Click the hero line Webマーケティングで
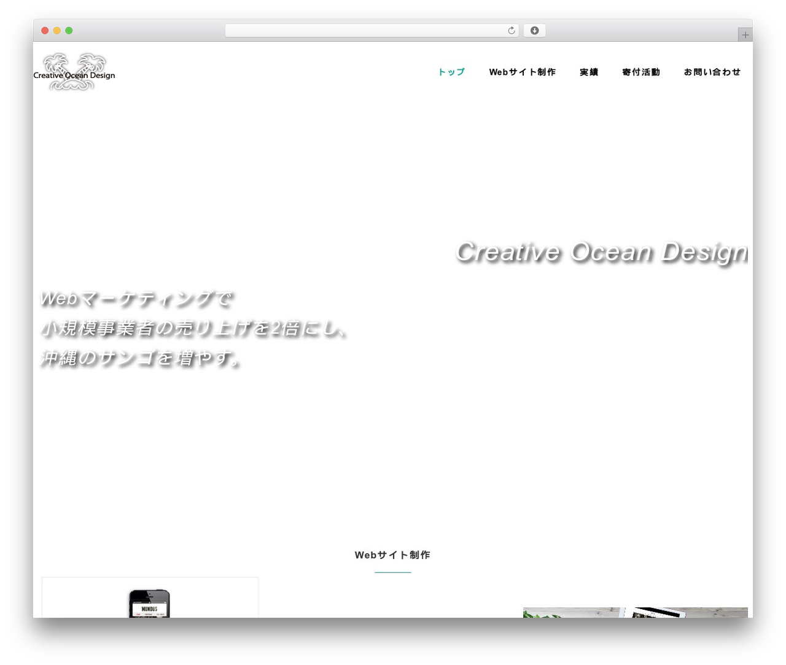 [136, 299]
